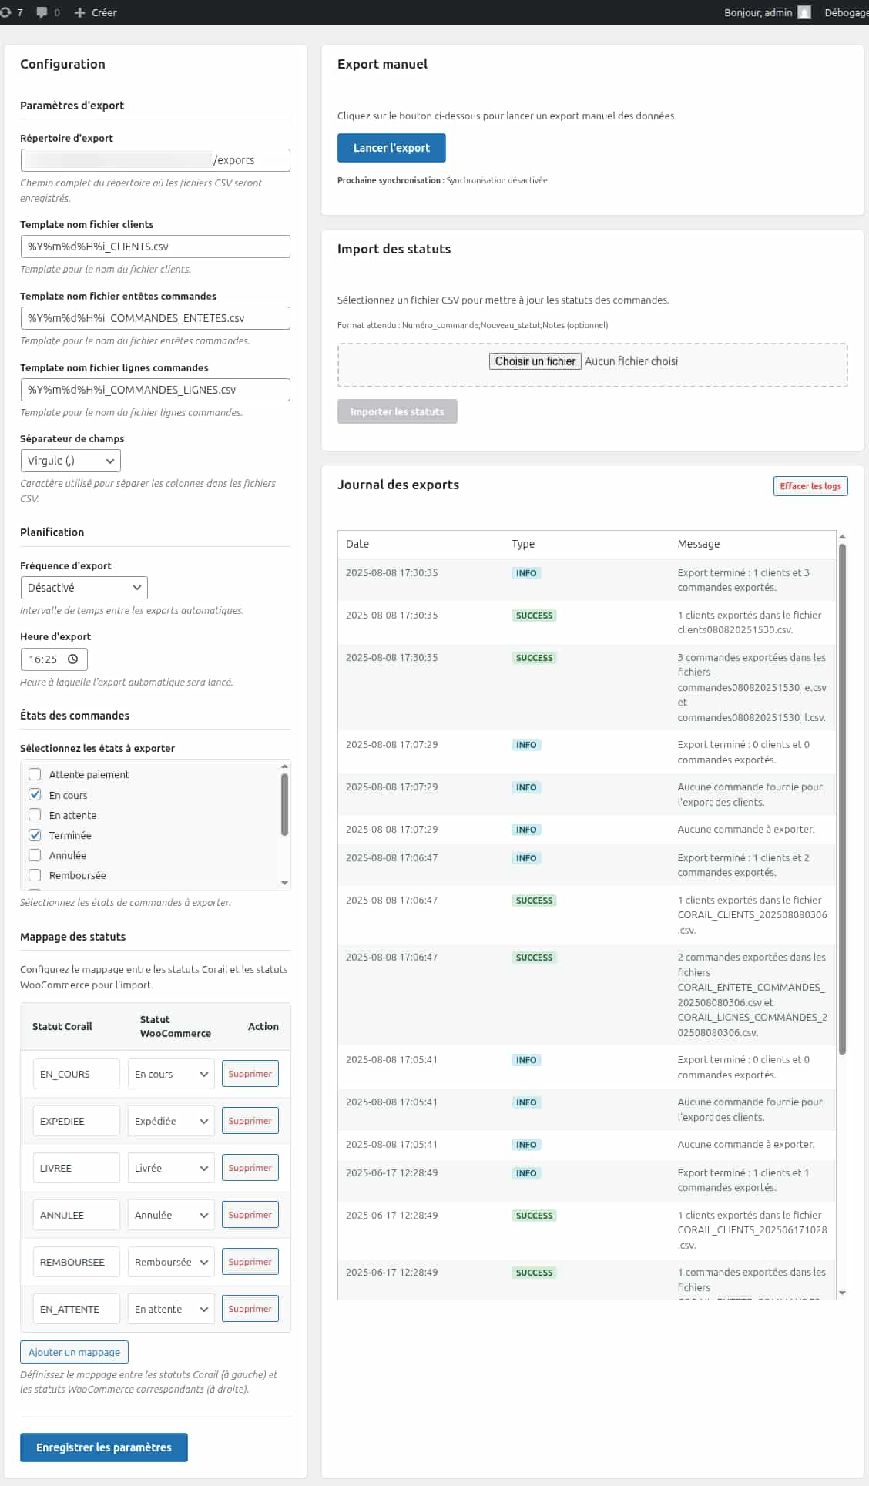Click the clock icon in Heure d'export
The width and height of the screenshot is (869, 1486).
tap(73, 659)
